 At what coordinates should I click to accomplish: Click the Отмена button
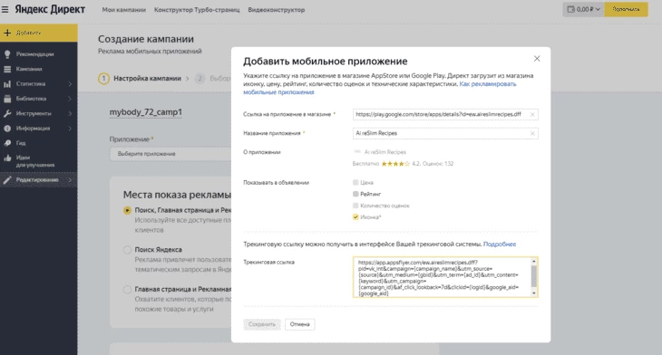click(300, 324)
